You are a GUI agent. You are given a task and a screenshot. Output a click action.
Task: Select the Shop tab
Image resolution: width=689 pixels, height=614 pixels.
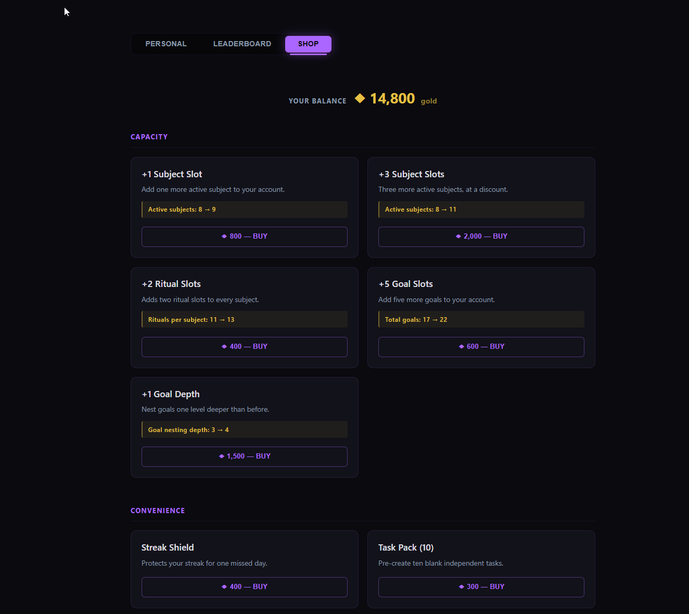click(308, 44)
